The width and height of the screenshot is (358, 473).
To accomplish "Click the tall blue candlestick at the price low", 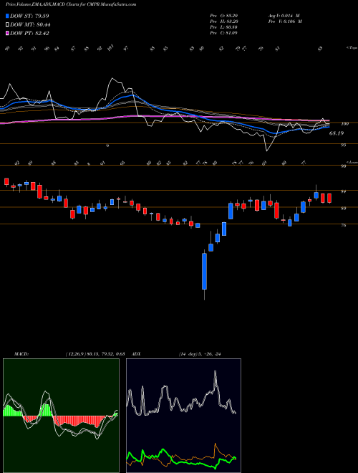I will click(x=204, y=271).
